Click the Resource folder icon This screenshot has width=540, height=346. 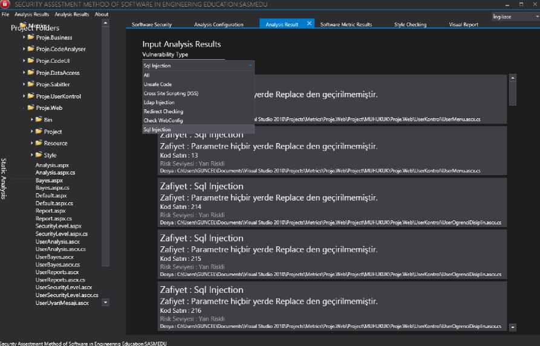point(39,143)
